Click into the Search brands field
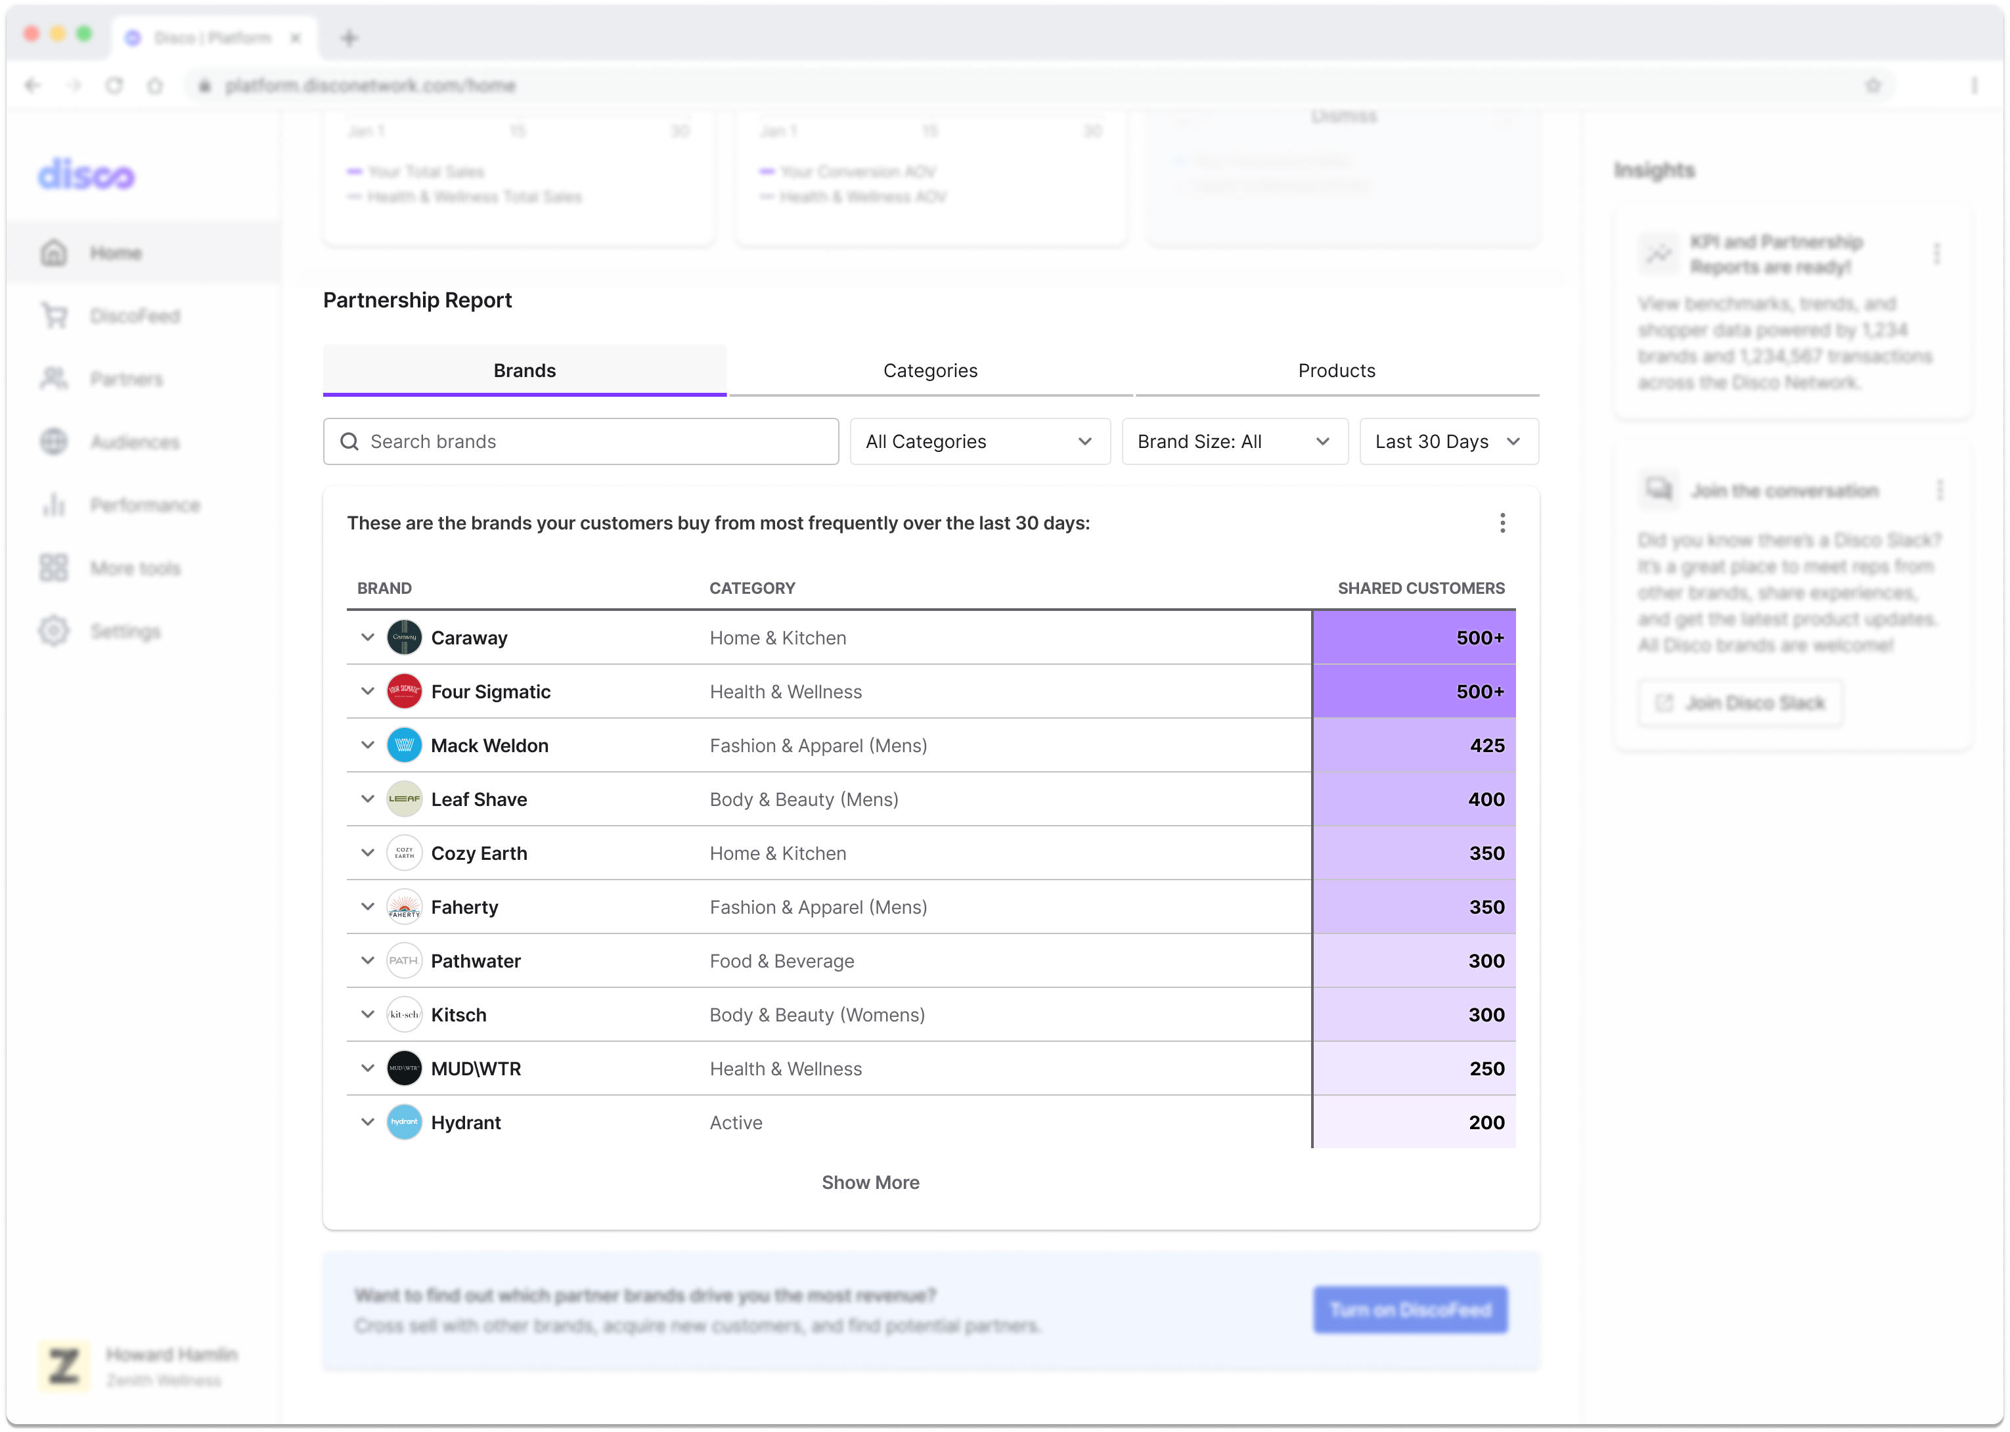The width and height of the screenshot is (2010, 1432). 581,441
